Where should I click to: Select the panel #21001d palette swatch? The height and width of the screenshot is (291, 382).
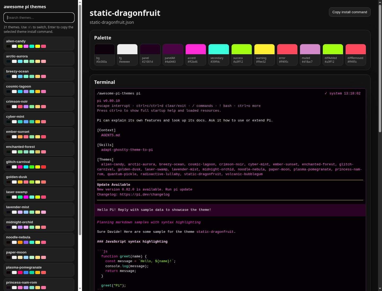(x=150, y=55)
